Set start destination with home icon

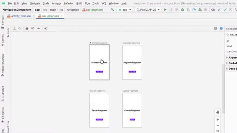coord(27,28)
